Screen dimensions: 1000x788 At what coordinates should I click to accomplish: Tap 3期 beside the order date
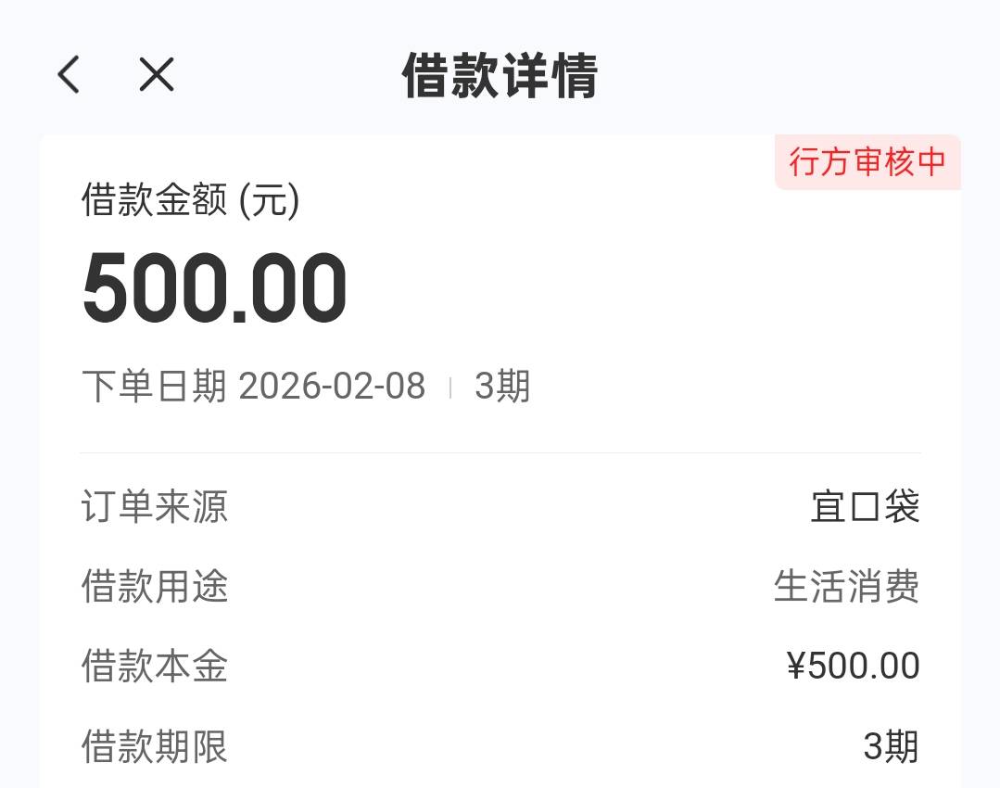502,387
